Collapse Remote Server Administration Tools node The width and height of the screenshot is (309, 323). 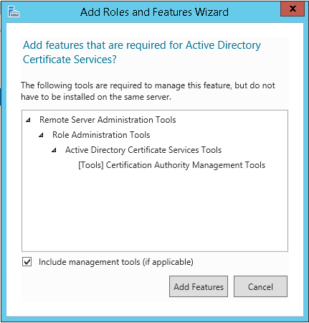[x=28, y=120]
